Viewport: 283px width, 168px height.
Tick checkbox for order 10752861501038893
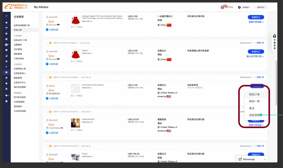point(47,43)
